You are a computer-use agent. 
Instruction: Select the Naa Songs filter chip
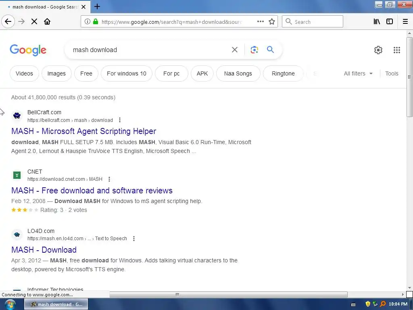coord(238,73)
